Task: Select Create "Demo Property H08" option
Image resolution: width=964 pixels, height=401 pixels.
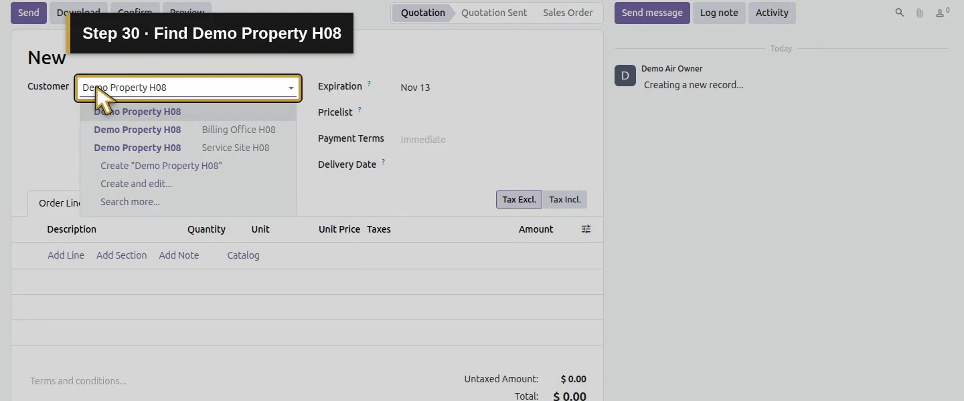Action: (187, 166)
